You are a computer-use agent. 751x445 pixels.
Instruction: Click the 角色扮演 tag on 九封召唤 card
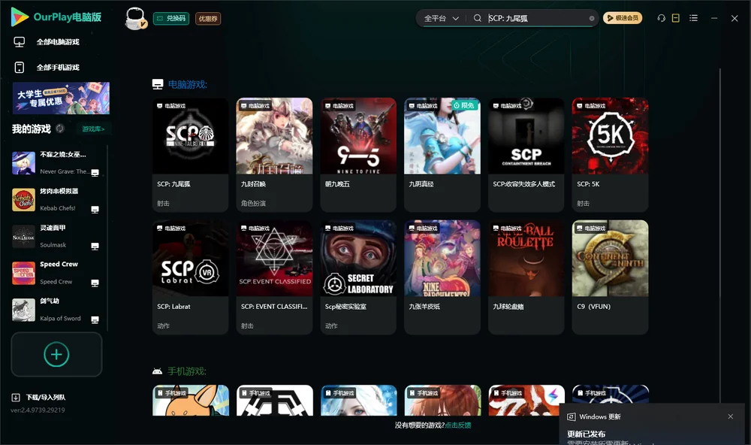253,203
